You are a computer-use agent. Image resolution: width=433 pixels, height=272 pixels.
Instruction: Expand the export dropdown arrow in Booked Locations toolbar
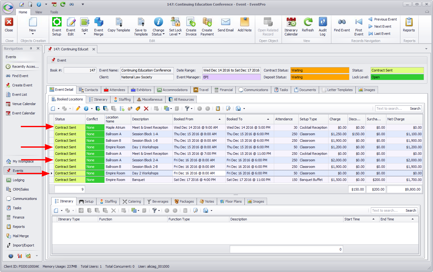point(244,109)
